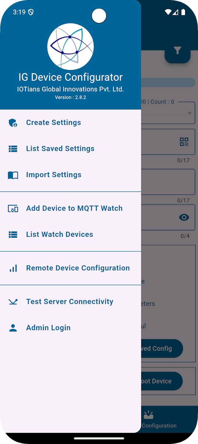198x444 pixels.
Task: Toggle the eye icon to reveal hidden text
Action: point(184,217)
